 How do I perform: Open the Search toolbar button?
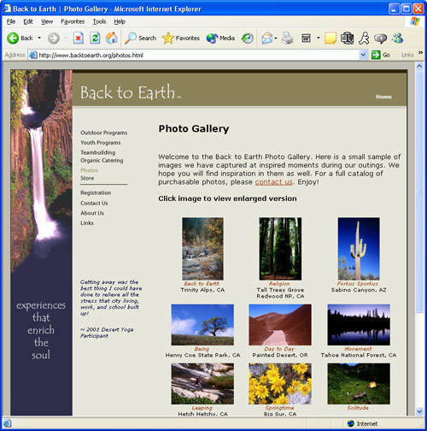[141, 38]
